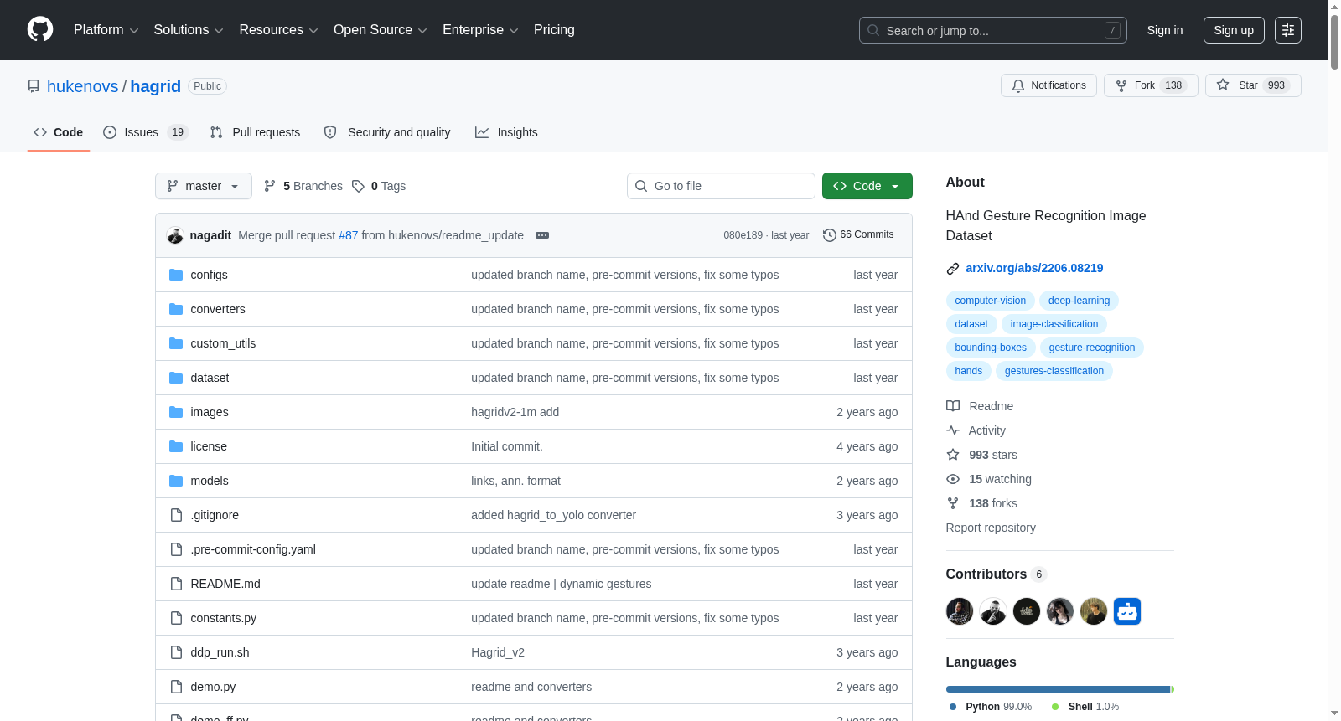Click the Go to file search field

[x=721, y=186]
